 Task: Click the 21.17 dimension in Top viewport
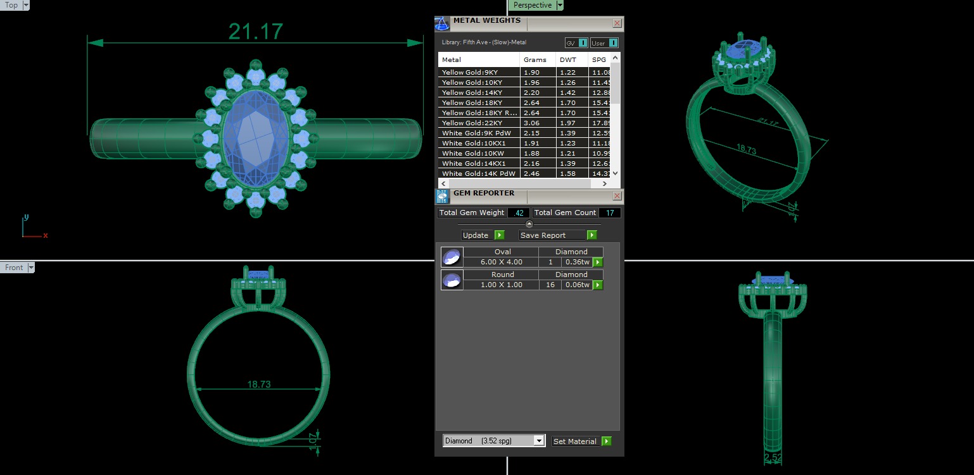click(256, 32)
